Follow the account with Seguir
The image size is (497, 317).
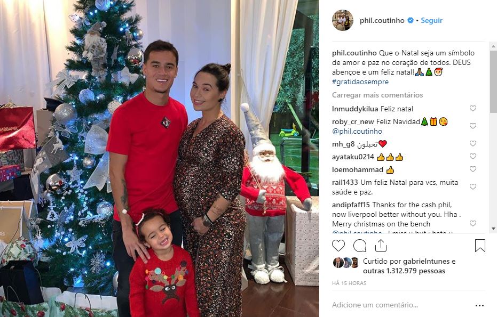click(431, 20)
